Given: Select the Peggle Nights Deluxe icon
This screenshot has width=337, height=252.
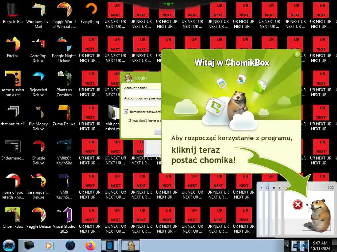Looking at the screenshot, I should (x=64, y=50).
